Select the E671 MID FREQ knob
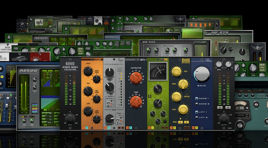 click(x=97, y=99)
